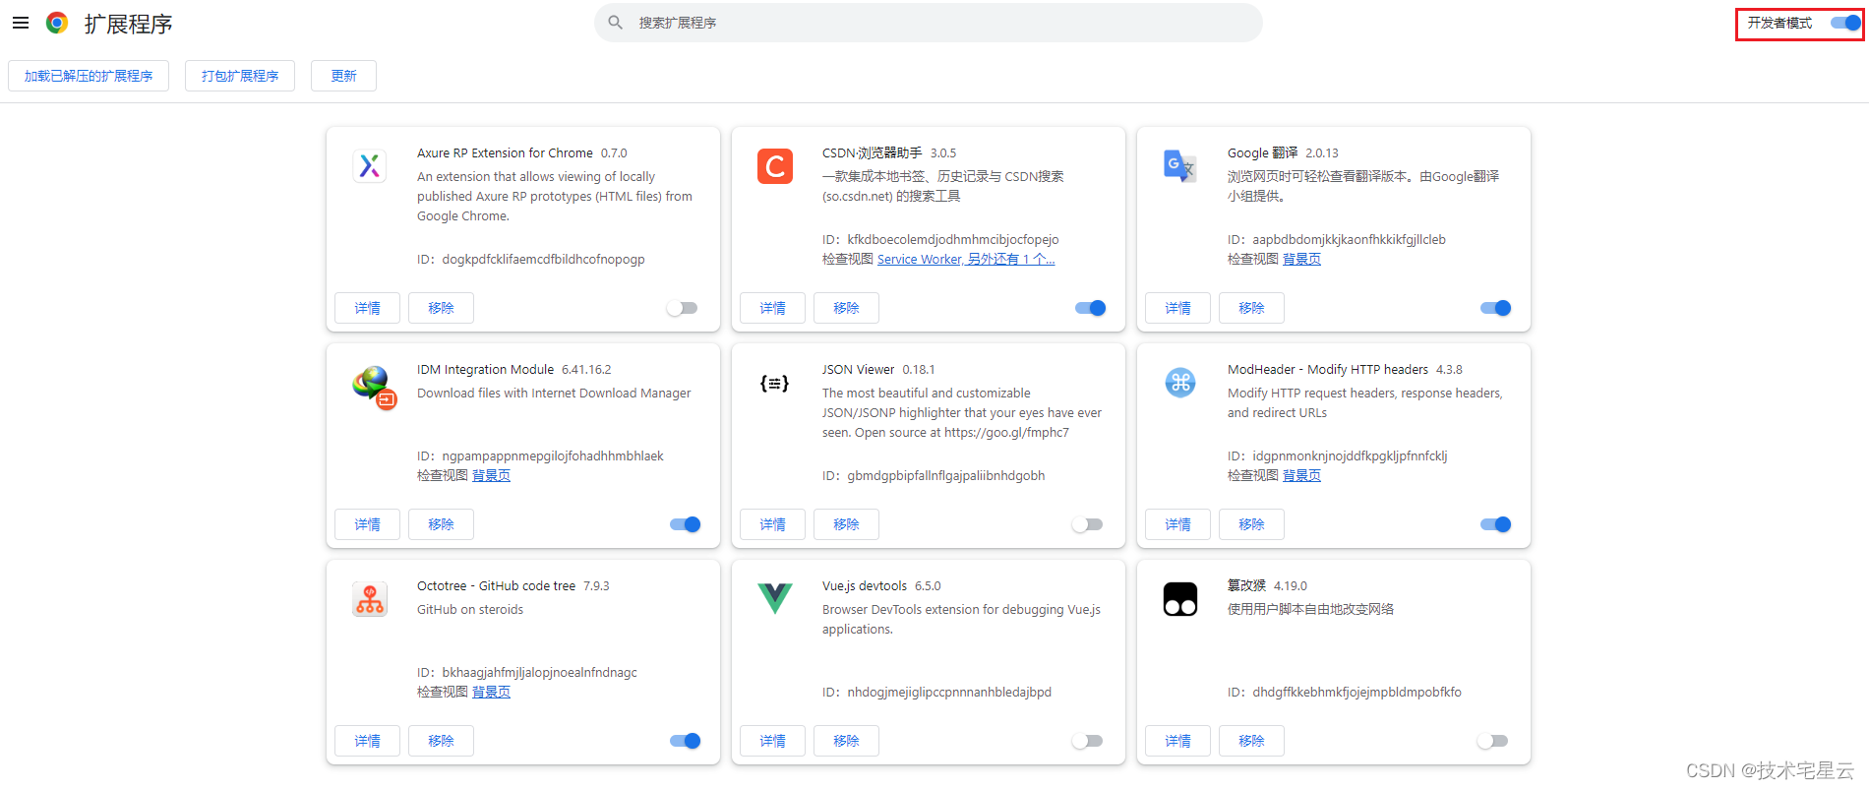Open the hamburger main menu
1869x789 pixels.
click(x=21, y=23)
